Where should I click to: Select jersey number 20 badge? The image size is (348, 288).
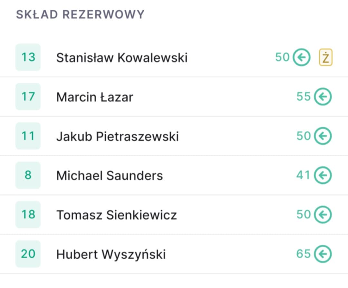point(28,254)
